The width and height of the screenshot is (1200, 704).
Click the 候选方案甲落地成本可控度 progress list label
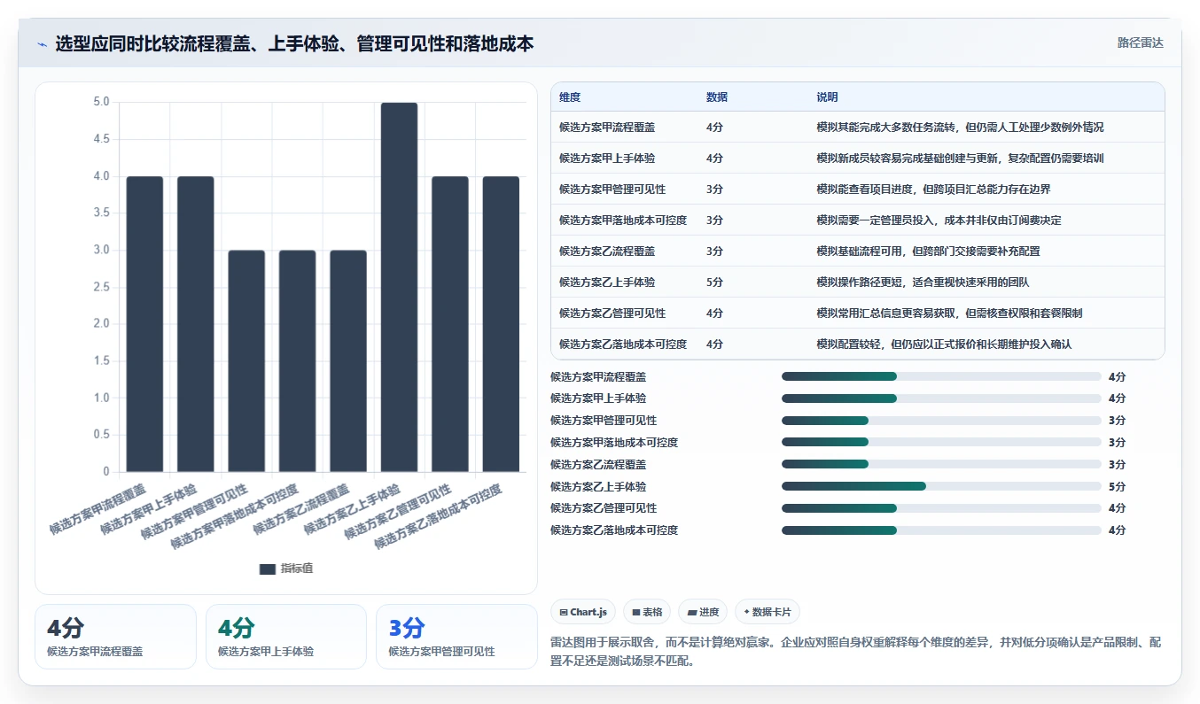[614, 443]
